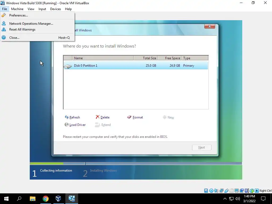
Task: Click the USB devices status icon
Action: coord(226,191)
